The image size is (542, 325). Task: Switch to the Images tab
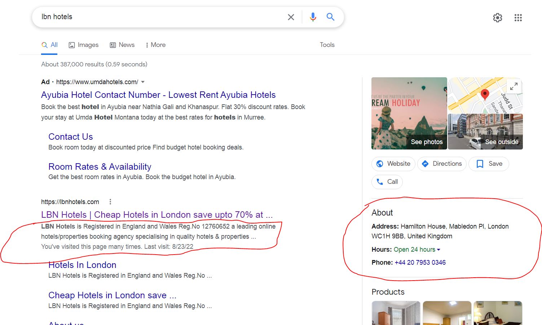tap(84, 45)
